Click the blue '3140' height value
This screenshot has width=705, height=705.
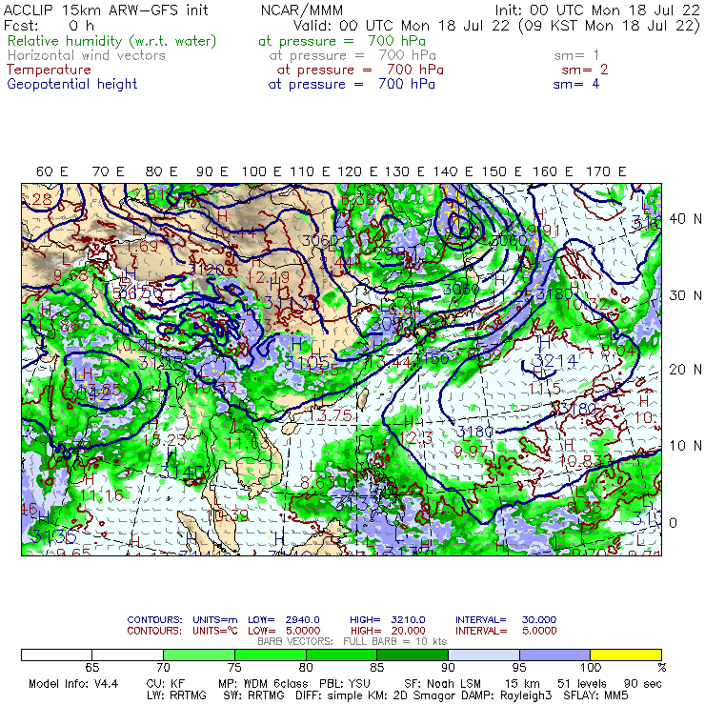click(183, 473)
